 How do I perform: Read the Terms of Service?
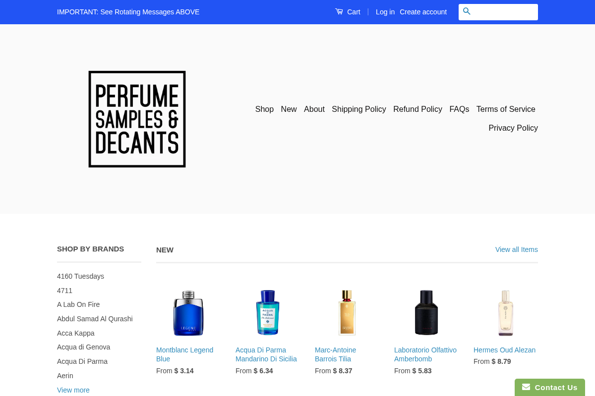[506, 109]
